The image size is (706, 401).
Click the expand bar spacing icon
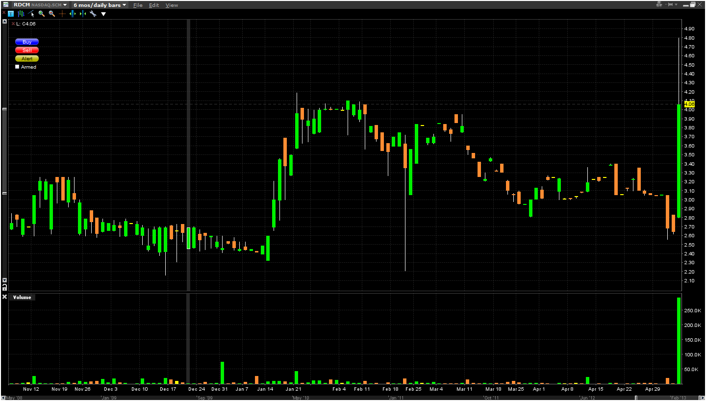[73, 14]
